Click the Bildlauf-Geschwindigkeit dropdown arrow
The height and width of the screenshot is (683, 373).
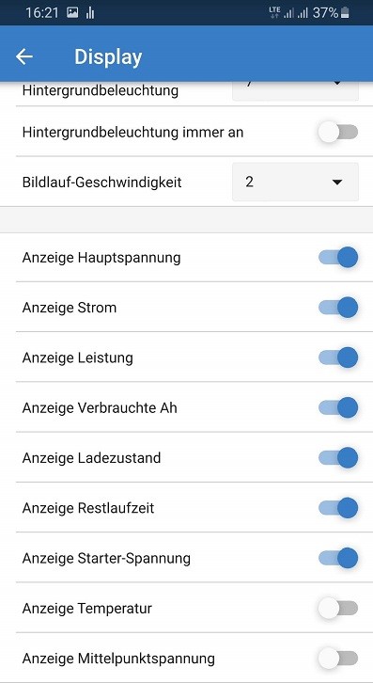point(337,183)
